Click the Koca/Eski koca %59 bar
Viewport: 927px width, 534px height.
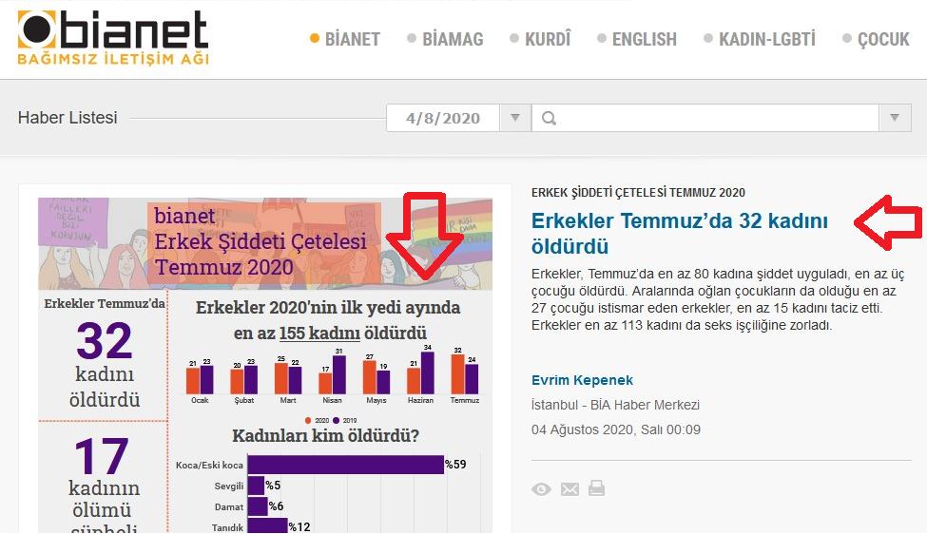346,465
